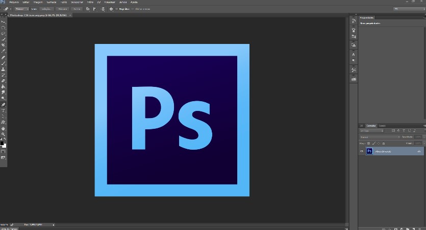The width and height of the screenshot is (426, 230).
Task: Select the Elliptical Marquee tool
Action: click(x=3, y=28)
